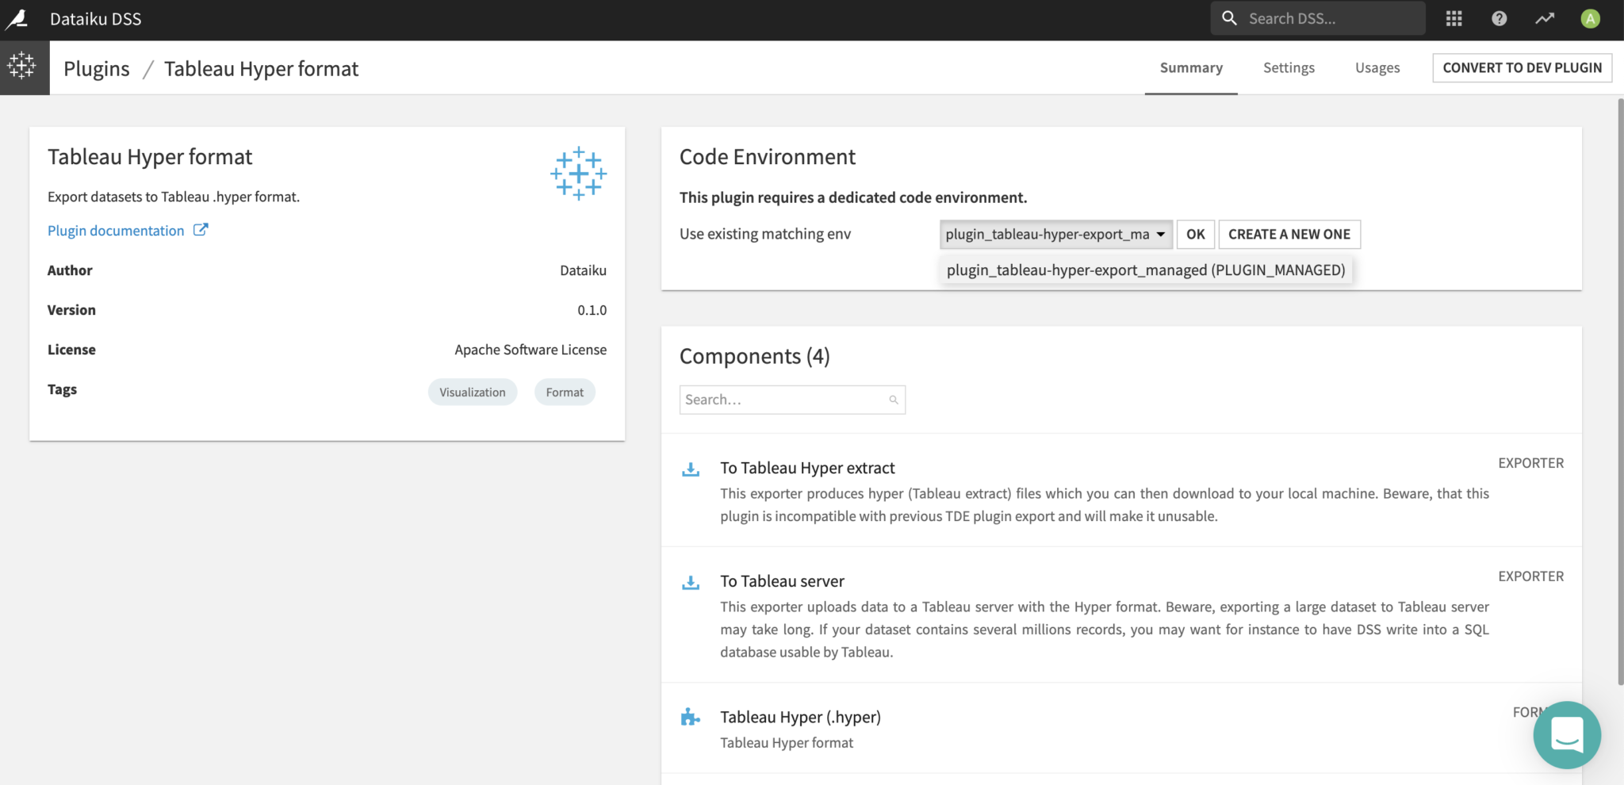Image resolution: width=1624 pixels, height=785 pixels.
Task: Switch to the Usages tab
Action: [x=1377, y=67]
